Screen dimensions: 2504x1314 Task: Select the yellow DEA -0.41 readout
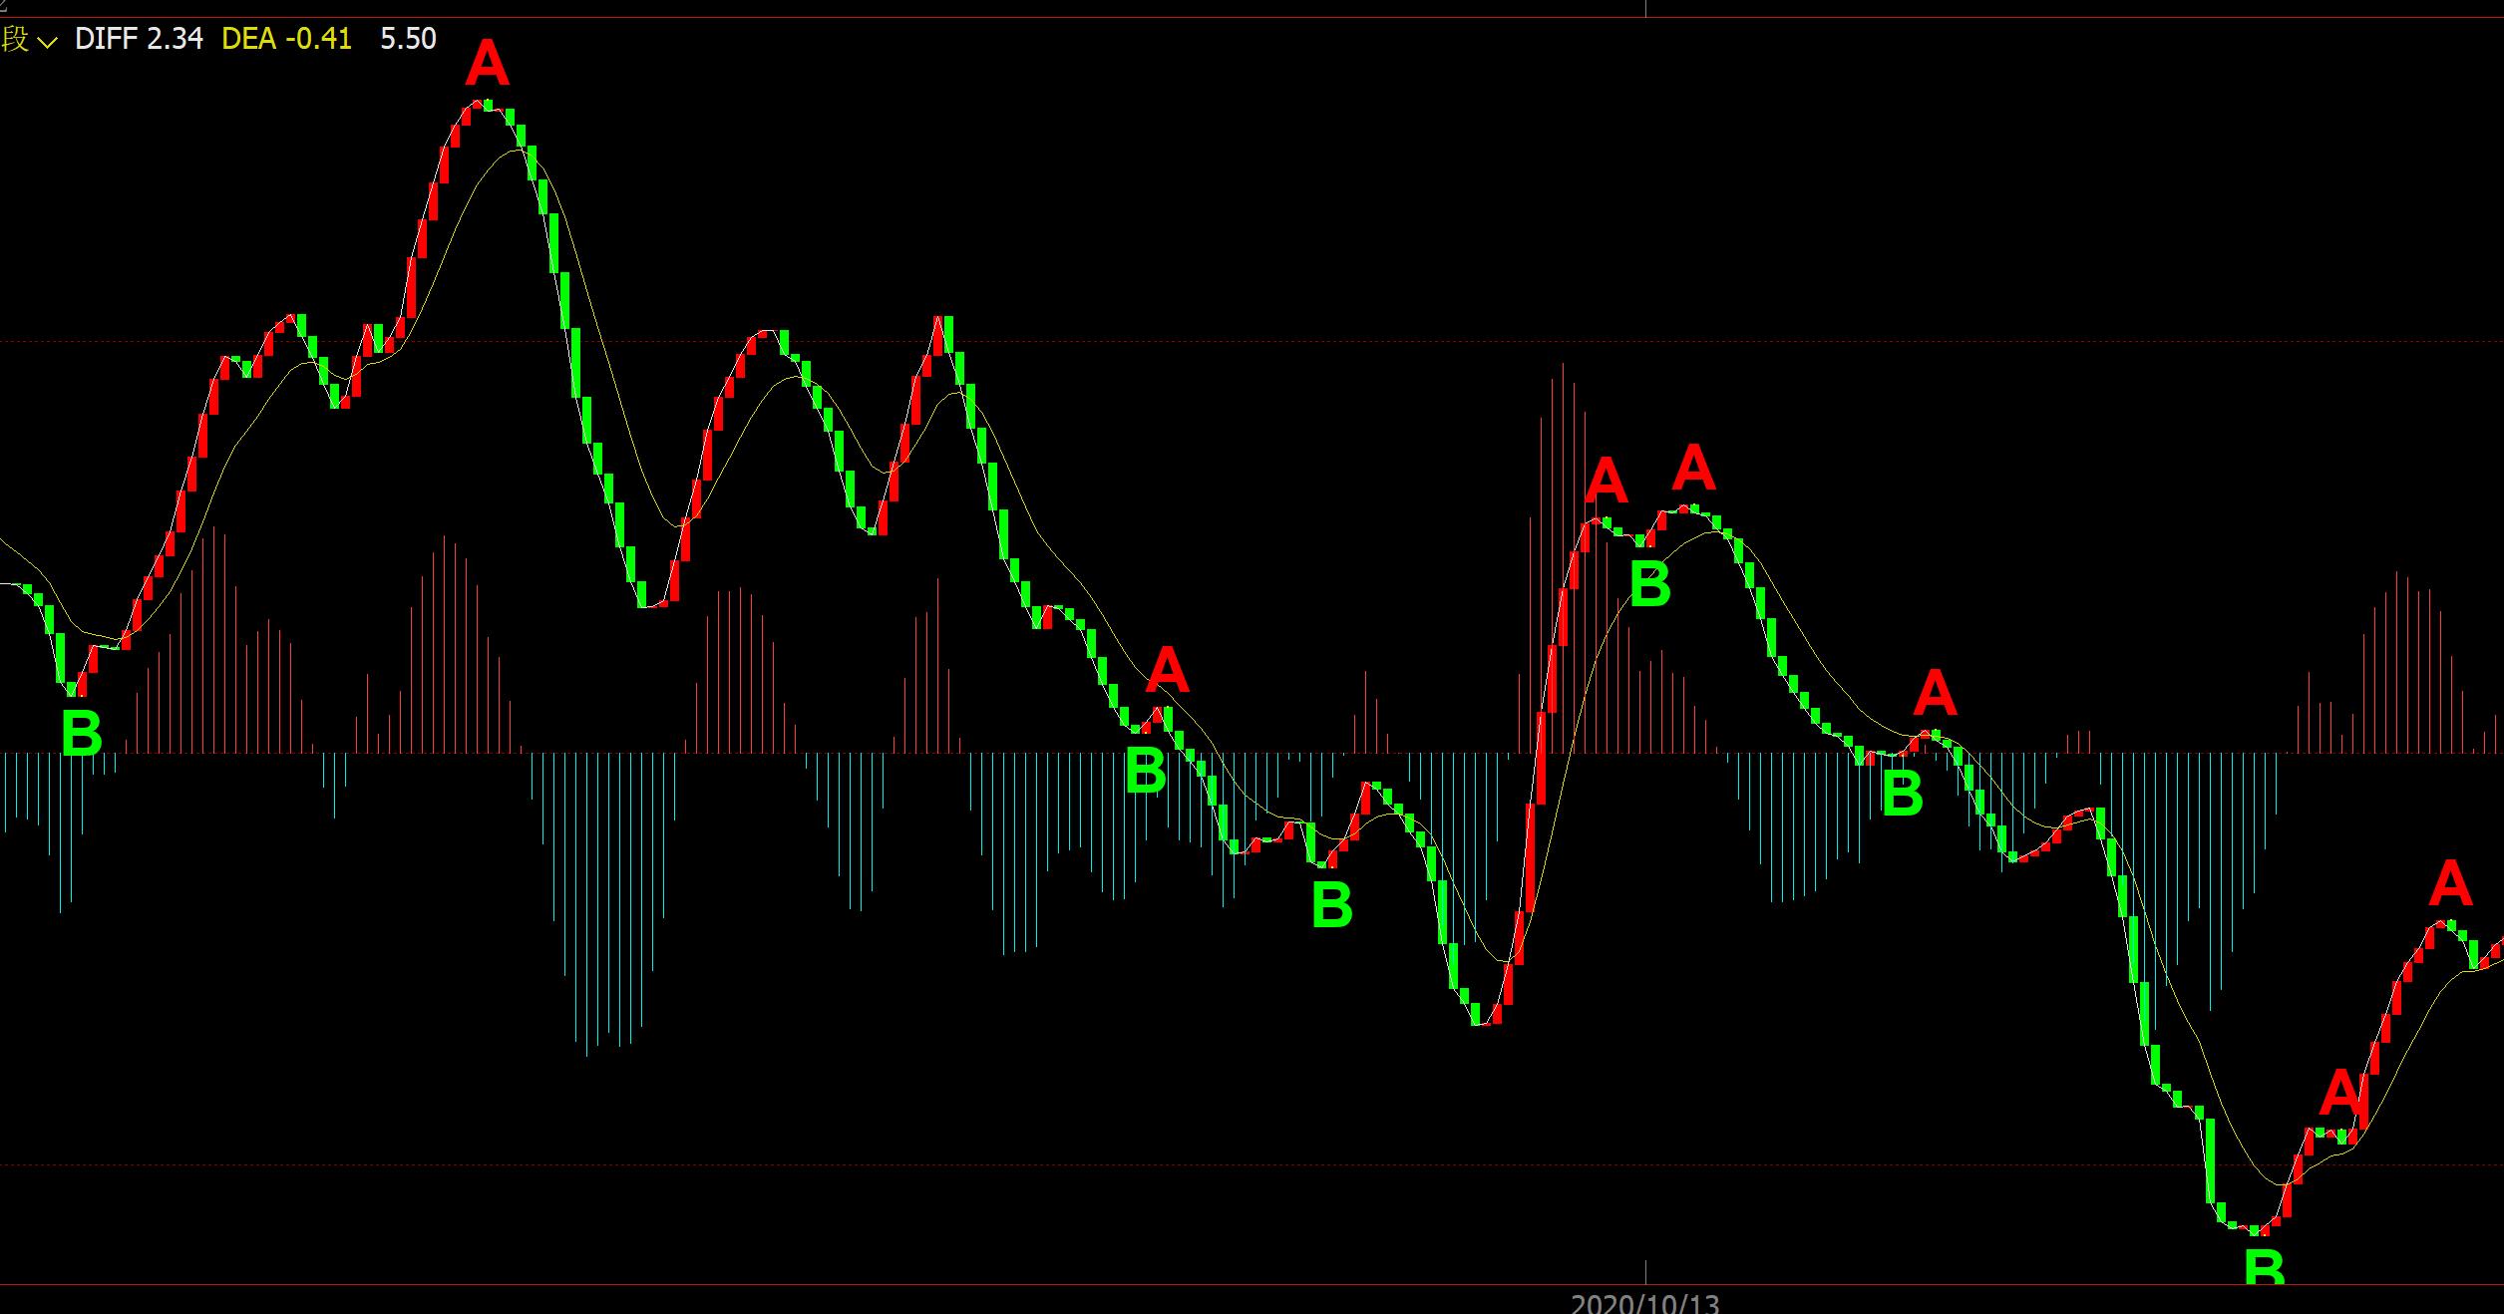(x=286, y=39)
